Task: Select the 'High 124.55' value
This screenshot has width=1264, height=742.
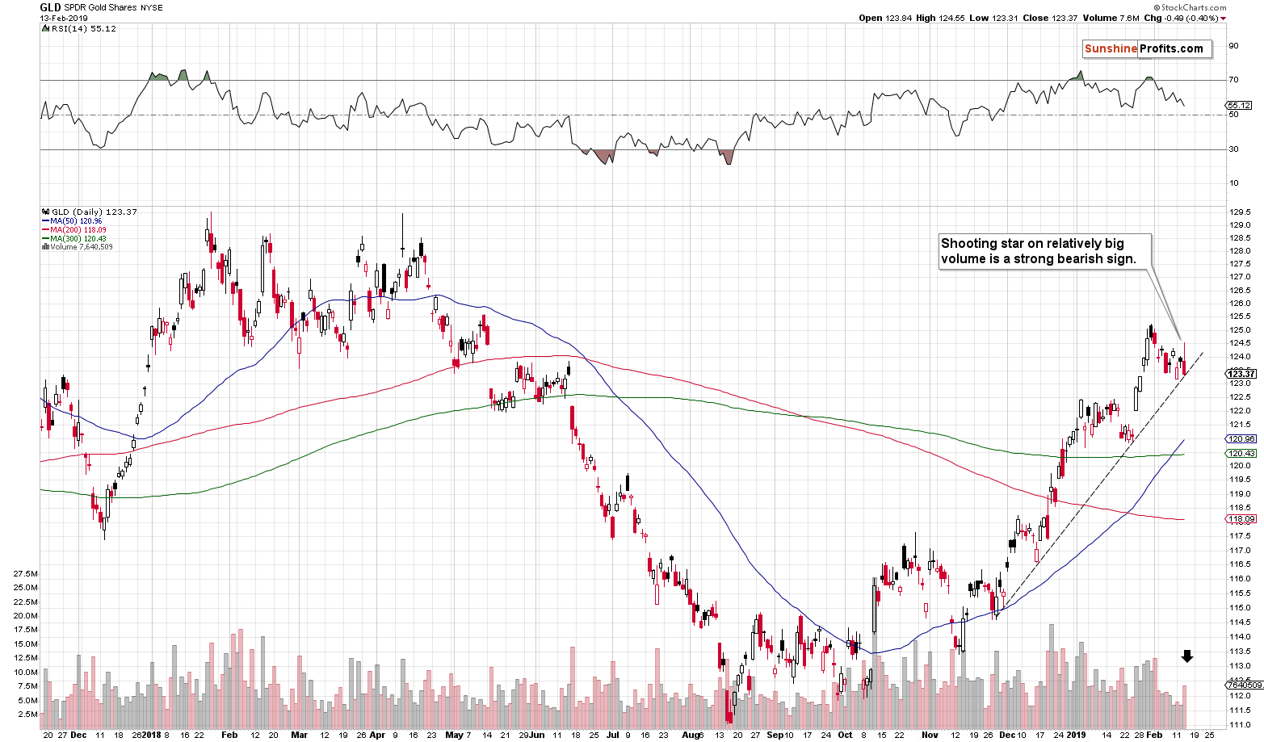Action: click(x=941, y=18)
